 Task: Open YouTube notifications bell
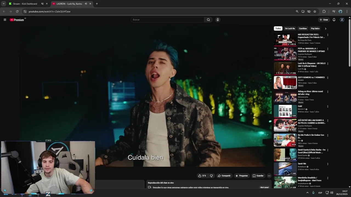pos(334,20)
